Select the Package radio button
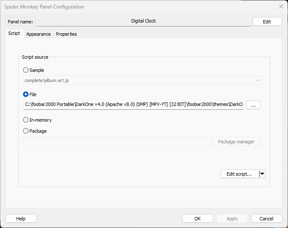Image resolution: width=288 pixels, height=228 pixels. [26, 131]
